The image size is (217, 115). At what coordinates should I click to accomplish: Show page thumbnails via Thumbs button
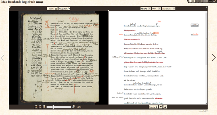(x=52, y=9)
